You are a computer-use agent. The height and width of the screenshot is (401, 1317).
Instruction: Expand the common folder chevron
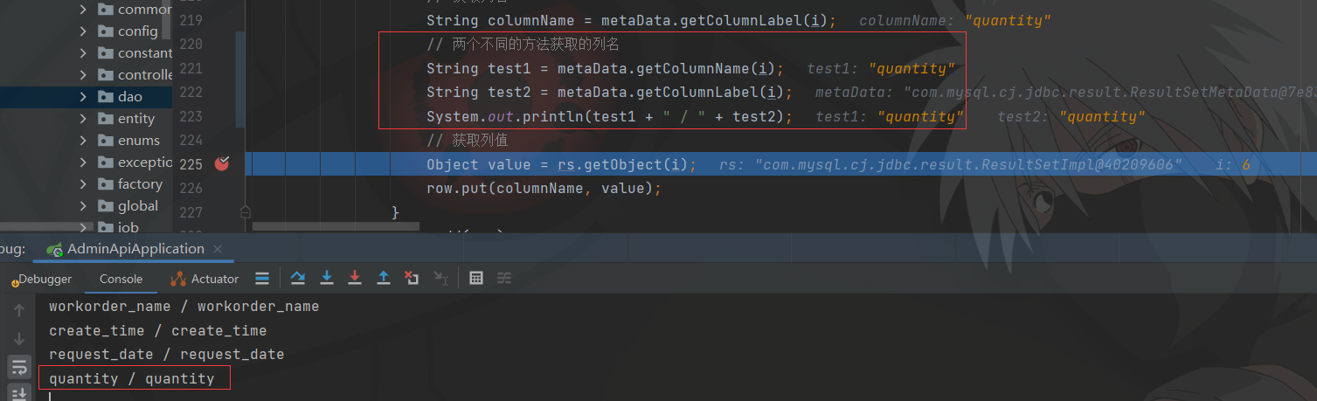click(x=83, y=10)
